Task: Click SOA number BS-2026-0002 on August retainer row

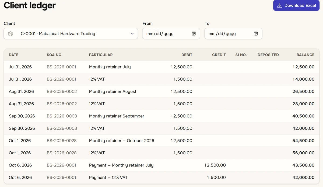Action: tap(62, 91)
